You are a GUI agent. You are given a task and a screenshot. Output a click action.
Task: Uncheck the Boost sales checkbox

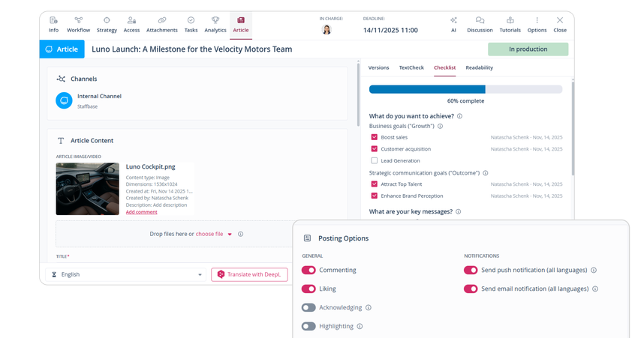[x=374, y=137]
